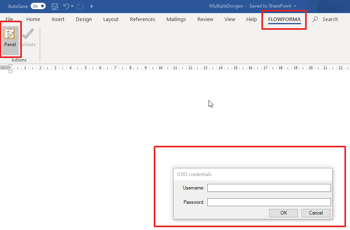Select the Layout tab
Image resolution: width=350 pixels, height=230 pixels.
tap(111, 19)
